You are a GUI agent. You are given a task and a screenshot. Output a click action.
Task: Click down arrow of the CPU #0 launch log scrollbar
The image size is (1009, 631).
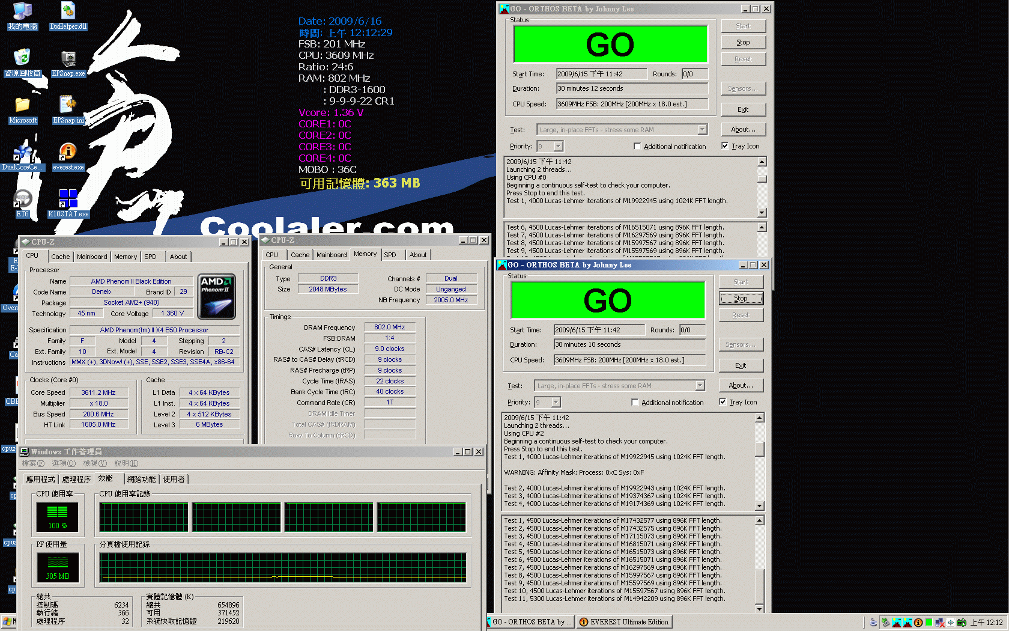[x=762, y=213]
